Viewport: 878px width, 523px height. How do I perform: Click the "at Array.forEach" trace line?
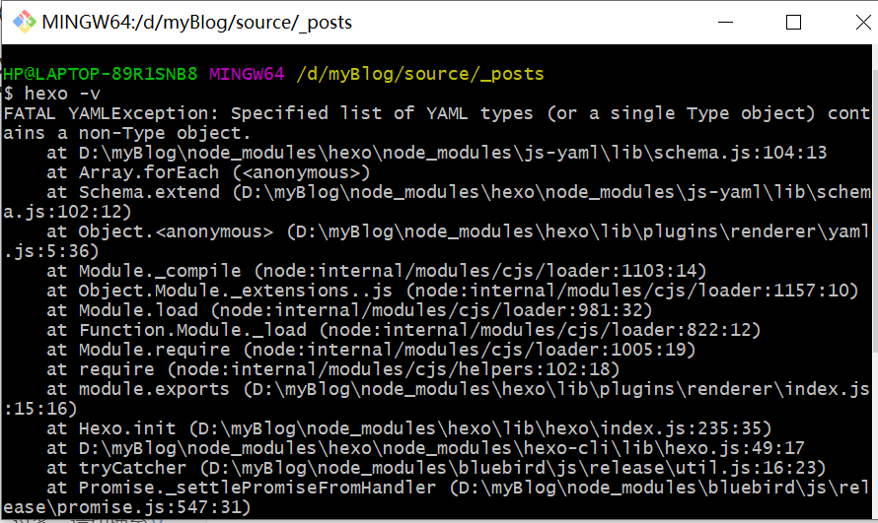pyautogui.click(x=208, y=172)
